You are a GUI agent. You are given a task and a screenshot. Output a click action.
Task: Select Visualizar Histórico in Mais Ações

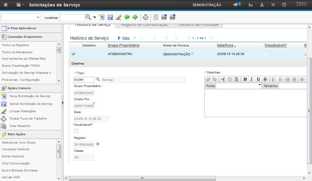[x=16, y=149]
